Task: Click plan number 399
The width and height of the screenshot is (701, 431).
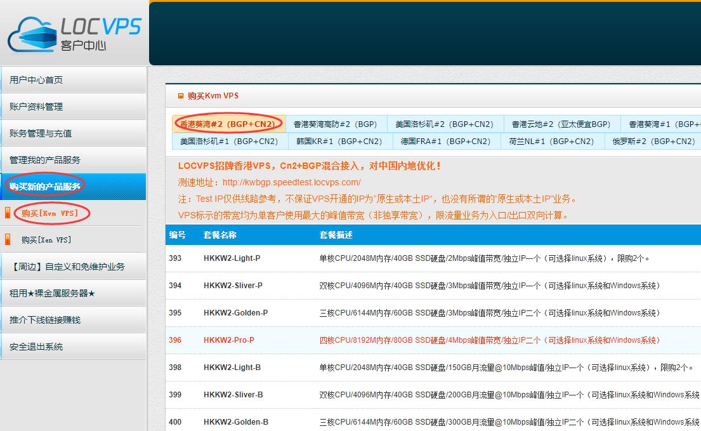Action: pyautogui.click(x=175, y=394)
